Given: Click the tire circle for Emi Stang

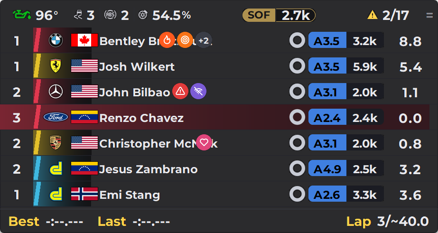Looking at the screenshot, I should [297, 194].
